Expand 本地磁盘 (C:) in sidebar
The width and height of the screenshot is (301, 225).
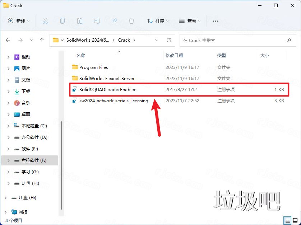point(8,126)
